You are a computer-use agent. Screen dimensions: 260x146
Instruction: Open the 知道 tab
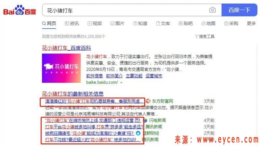[x=140, y=23]
